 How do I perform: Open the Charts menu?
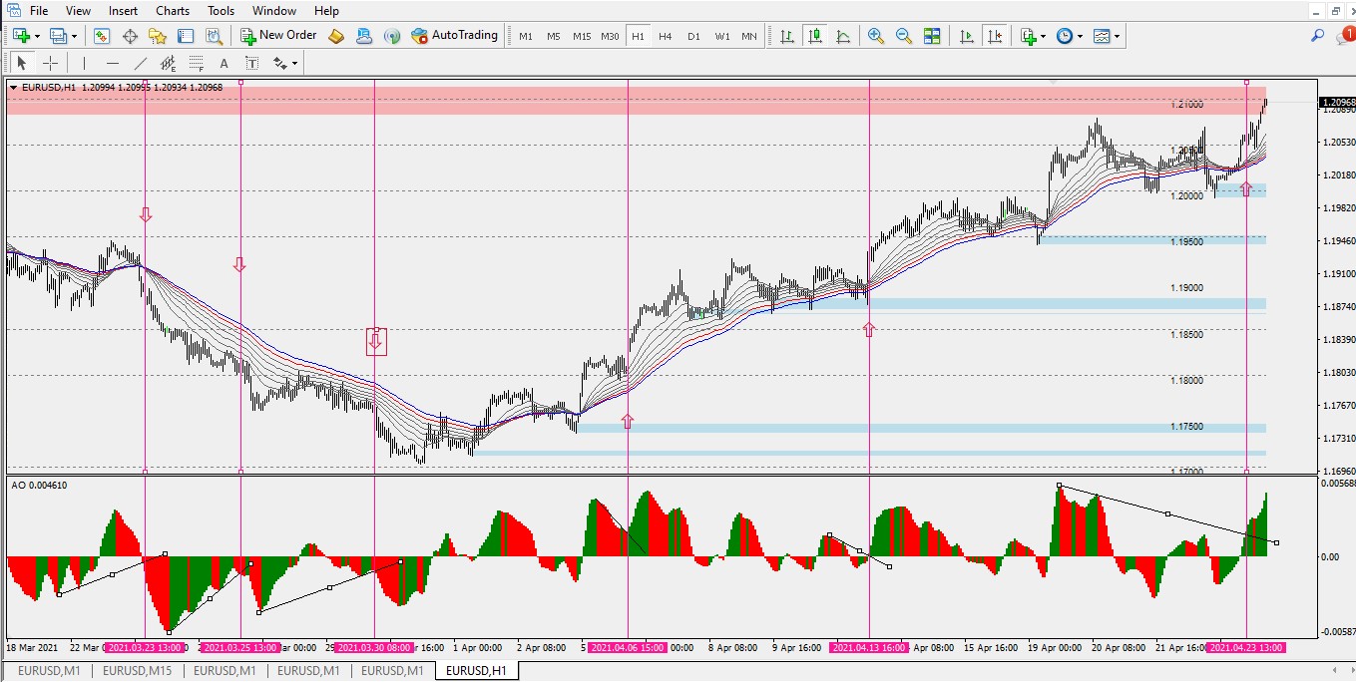click(173, 10)
